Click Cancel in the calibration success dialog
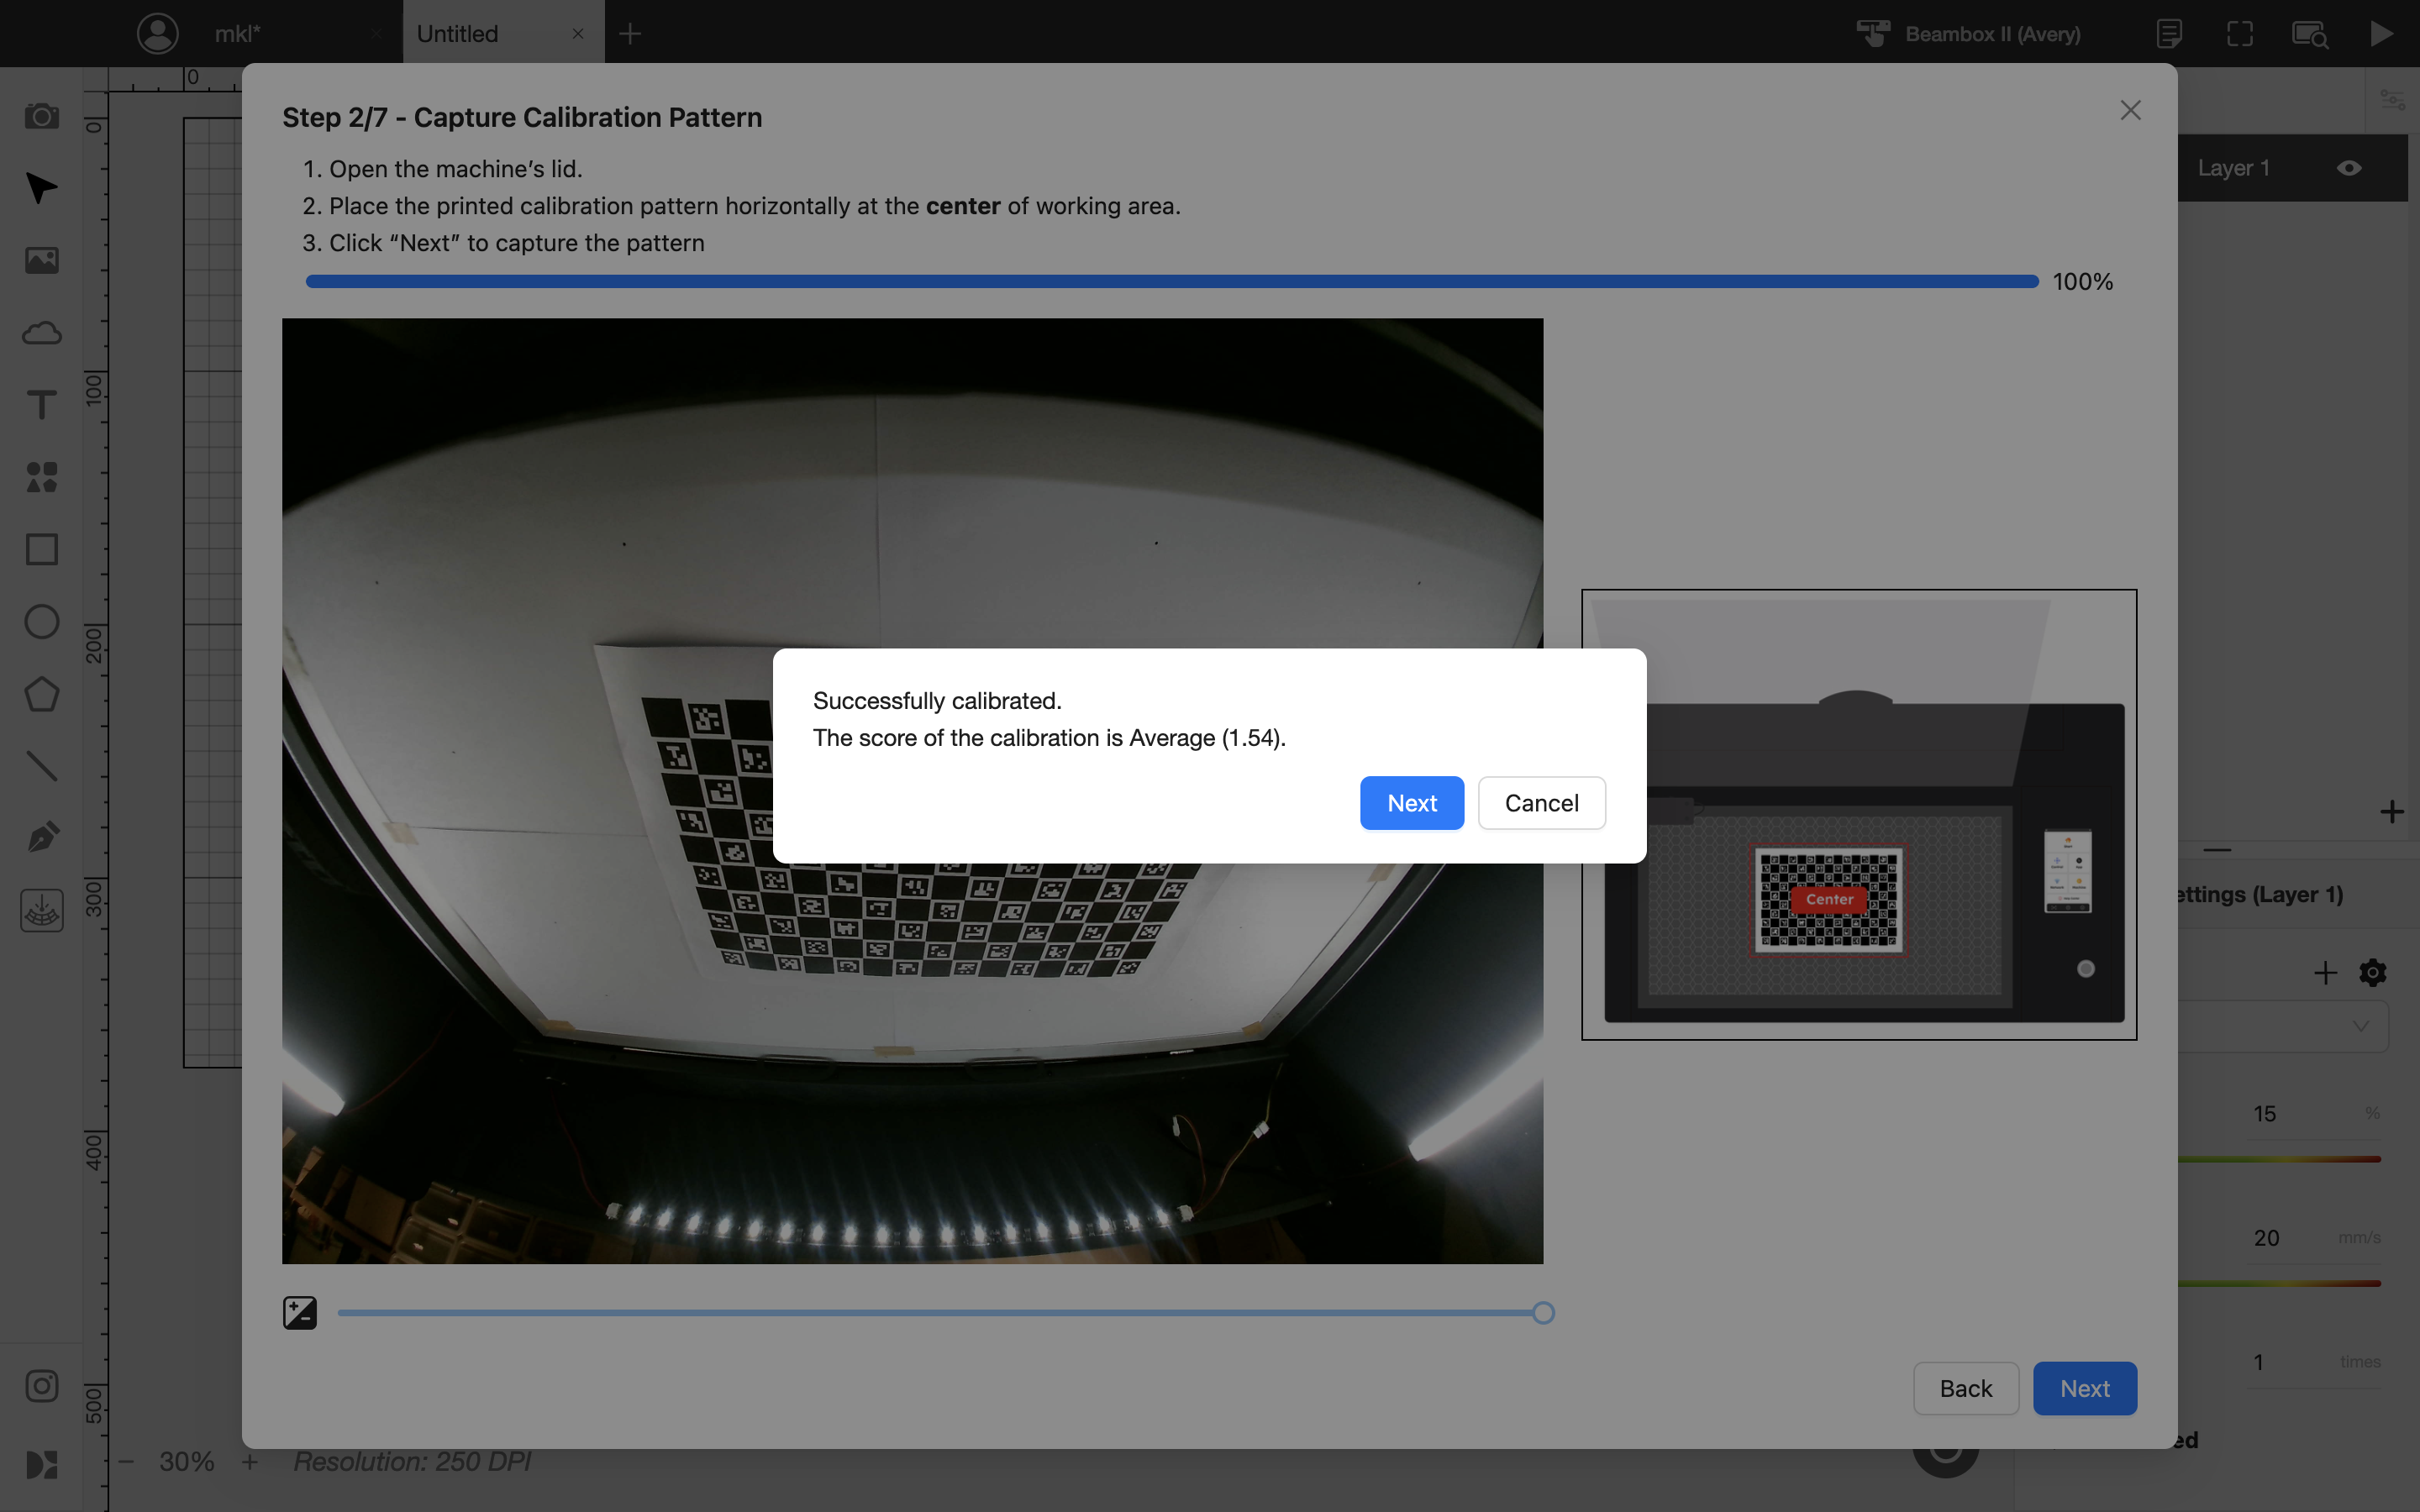This screenshot has height=1512, width=2420. tap(1541, 803)
